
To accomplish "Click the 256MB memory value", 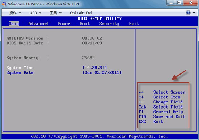I will [88, 58].
